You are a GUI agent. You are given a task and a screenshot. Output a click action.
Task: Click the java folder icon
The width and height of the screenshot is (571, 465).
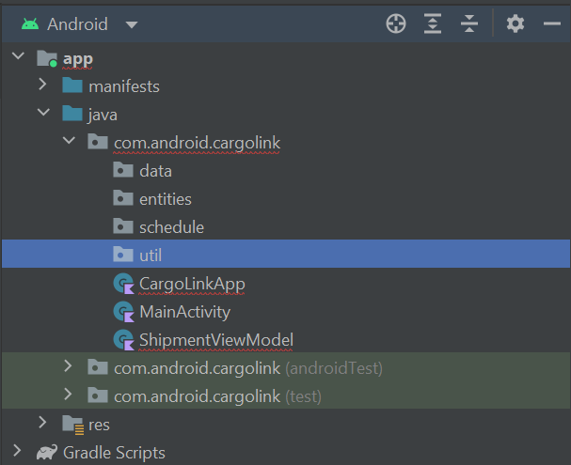point(72,114)
